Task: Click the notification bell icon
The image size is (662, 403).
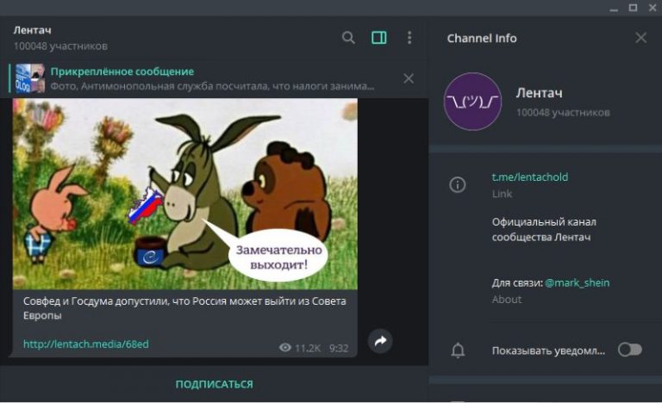Action: pyautogui.click(x=458, y=350)
